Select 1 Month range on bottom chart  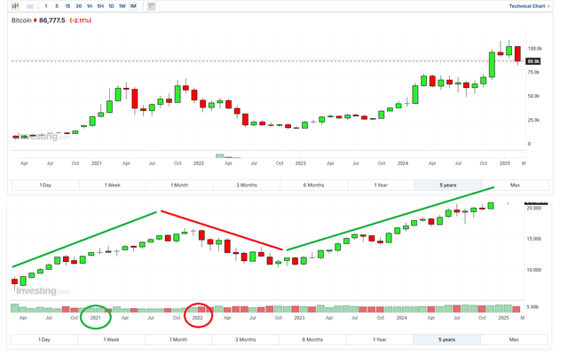click(x=178, y=340)
